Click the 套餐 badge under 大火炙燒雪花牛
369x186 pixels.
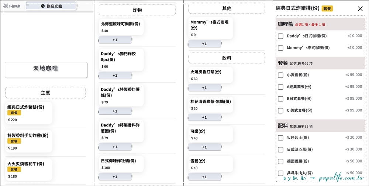coord(14,169)
